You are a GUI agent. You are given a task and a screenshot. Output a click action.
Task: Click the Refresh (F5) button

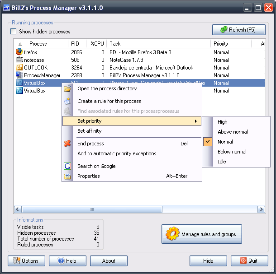[x=239, y=30]
